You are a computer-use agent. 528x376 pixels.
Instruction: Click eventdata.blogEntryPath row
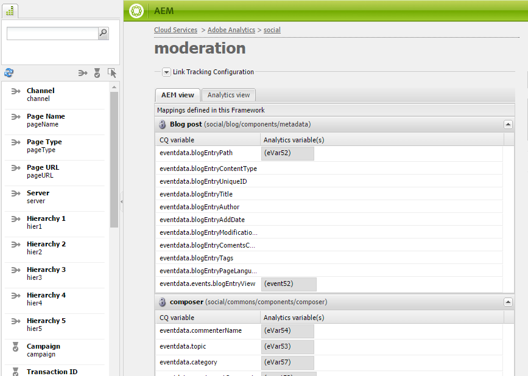click(x=329, y=153)
